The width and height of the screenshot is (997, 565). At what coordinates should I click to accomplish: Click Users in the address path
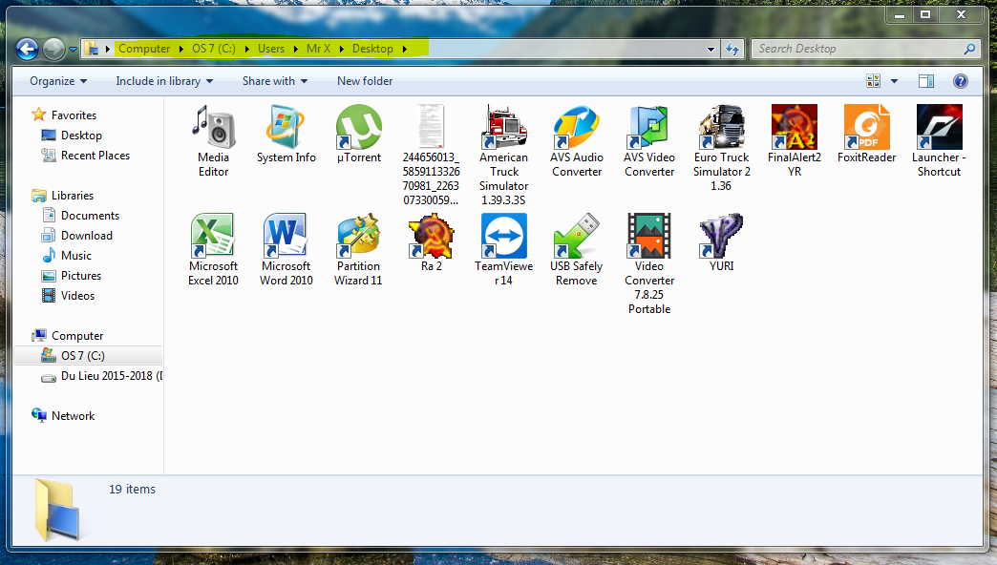click(x=271, y=49)
